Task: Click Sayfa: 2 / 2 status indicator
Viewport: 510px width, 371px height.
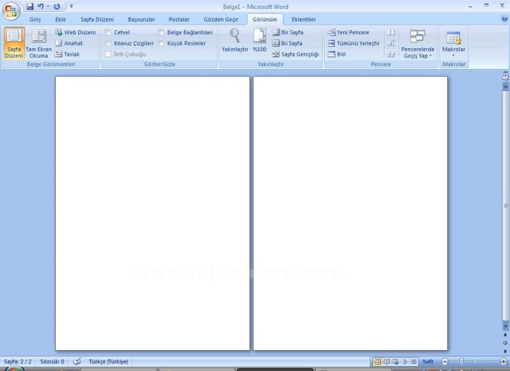Action: tap(17, 362)
